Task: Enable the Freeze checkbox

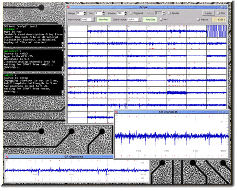Action: pyautogui.click(x=199, y=19)
